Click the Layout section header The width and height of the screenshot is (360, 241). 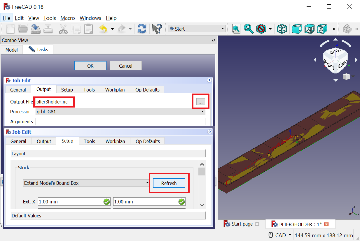[x=108, y=154]
